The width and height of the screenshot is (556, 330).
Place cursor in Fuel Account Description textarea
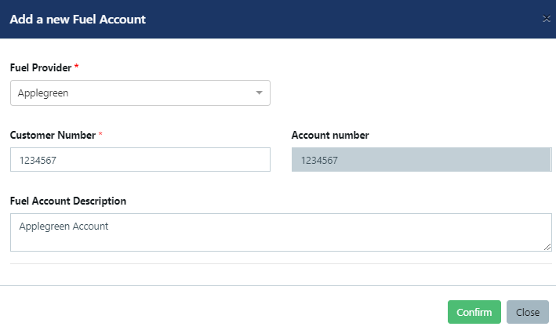point(281,233)
